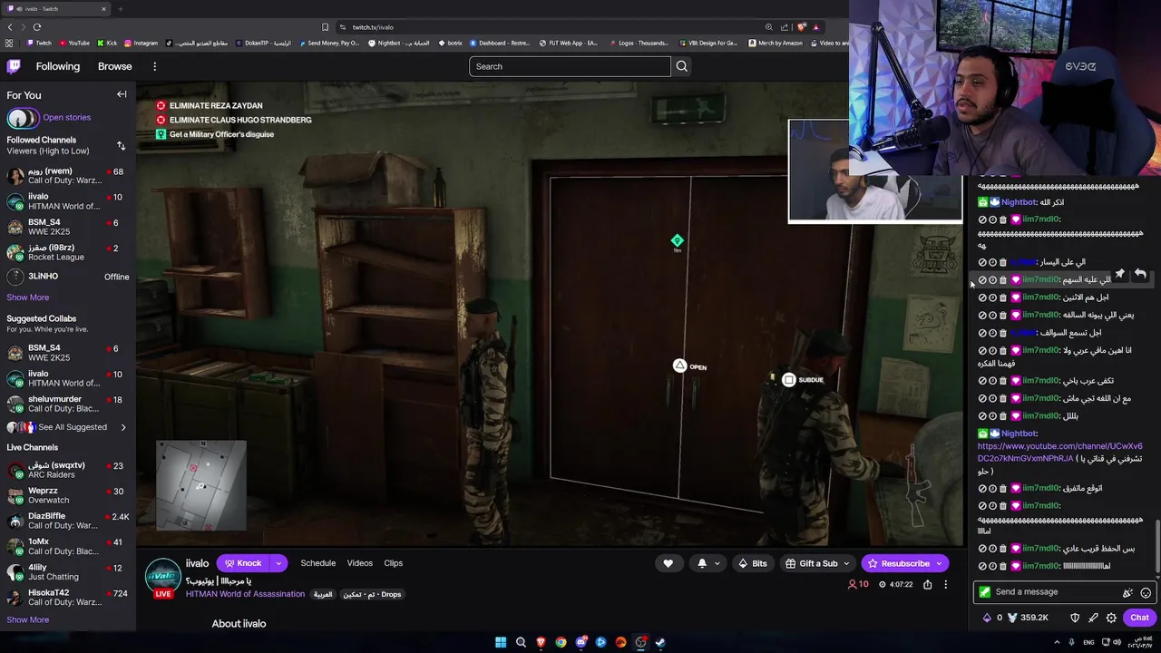1161x653 pixels.
Task: Open the notification bell settings
Action: pyautogui.click(x=707, y=563)
